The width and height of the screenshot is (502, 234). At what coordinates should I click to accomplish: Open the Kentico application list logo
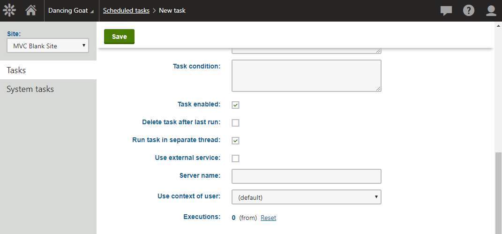pyautogui.click(x=9, y=11)
